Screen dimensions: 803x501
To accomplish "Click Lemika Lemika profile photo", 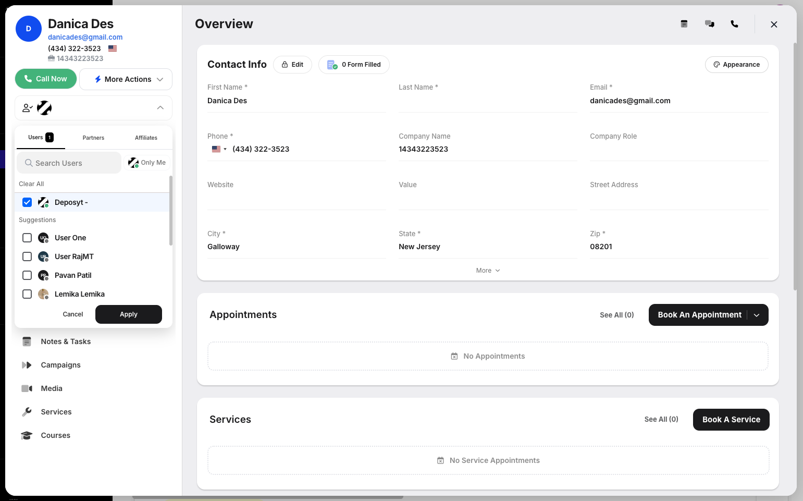I will 43,294.
